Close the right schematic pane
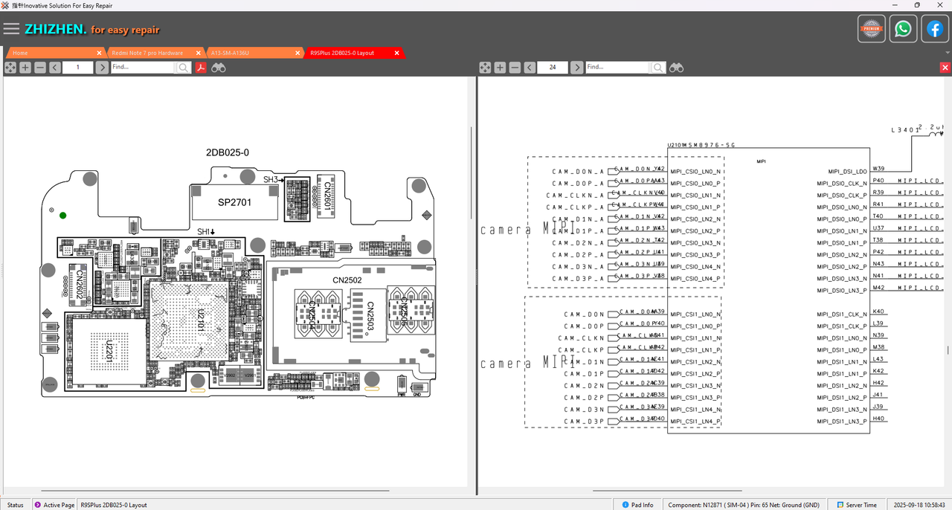The image size is (952, 510). coord(945,68)
